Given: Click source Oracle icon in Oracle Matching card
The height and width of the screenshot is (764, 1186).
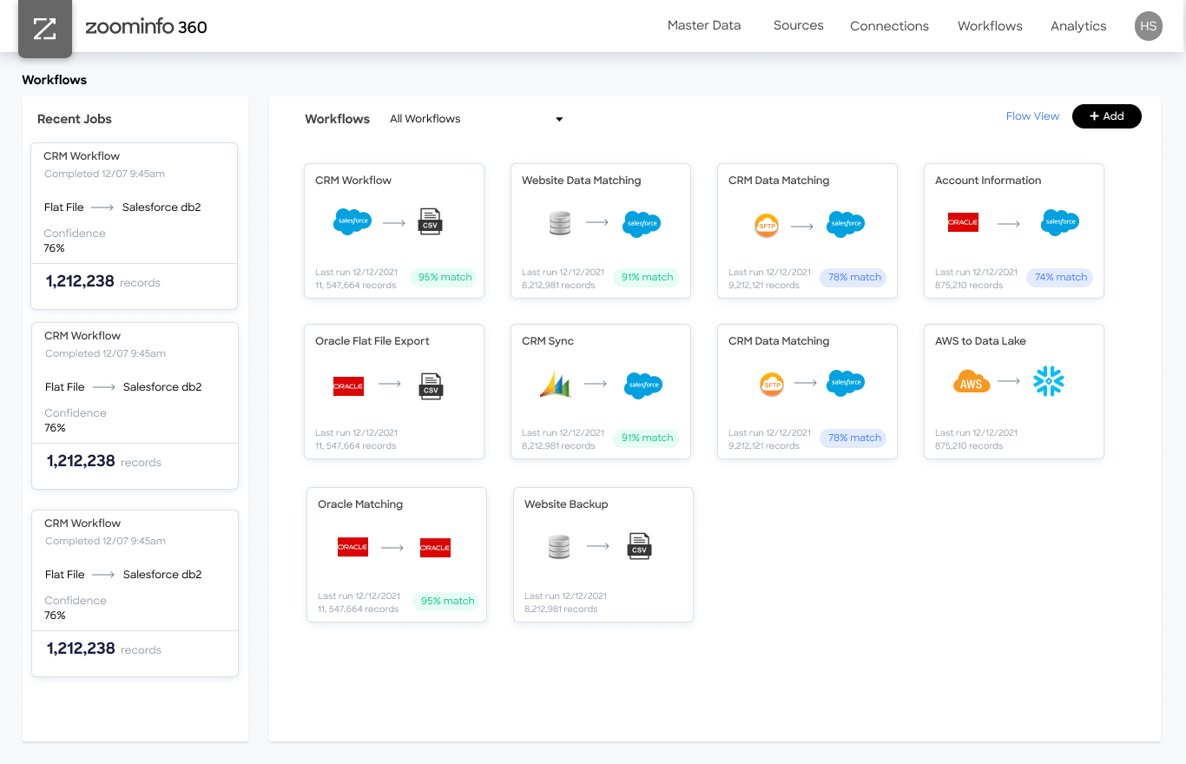Looking at the screenshot, I should pos(353,547).
